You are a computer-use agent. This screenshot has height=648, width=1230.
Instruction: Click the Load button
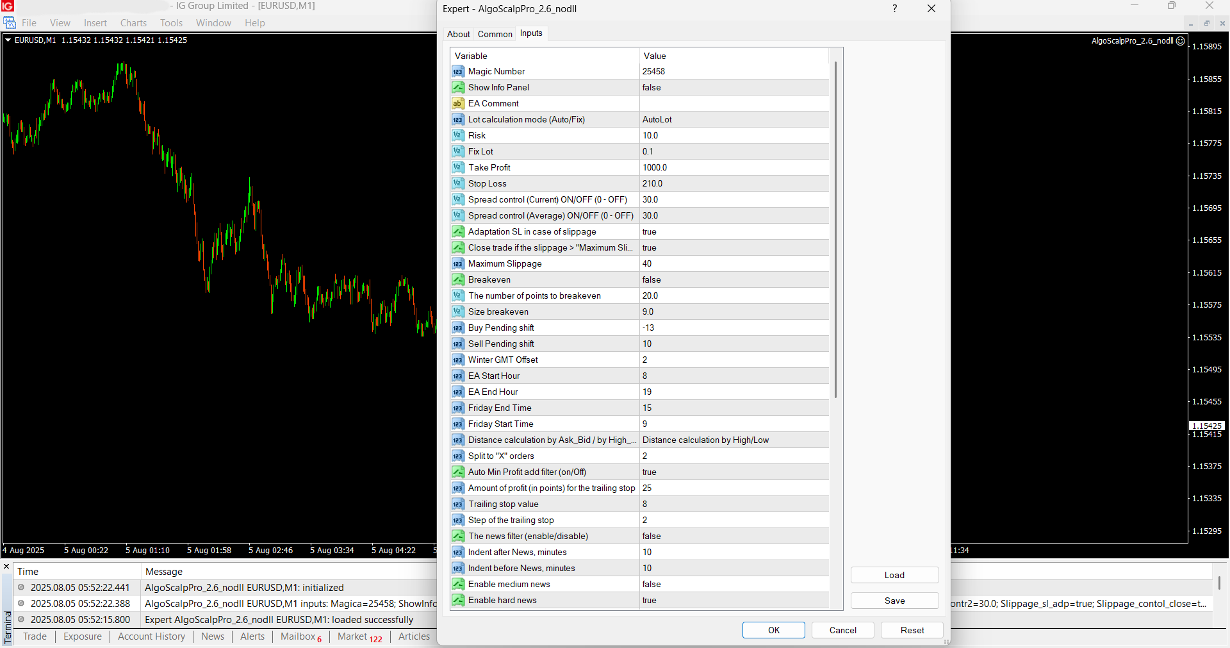pyautogui.click(x=894, y=576)
